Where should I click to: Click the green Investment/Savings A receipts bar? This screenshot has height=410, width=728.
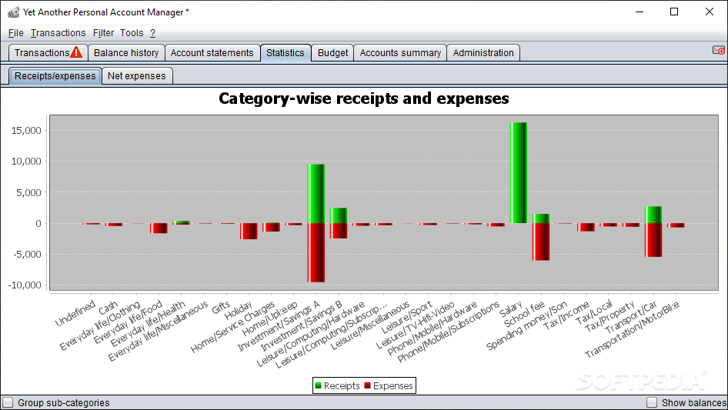point(316,194)
